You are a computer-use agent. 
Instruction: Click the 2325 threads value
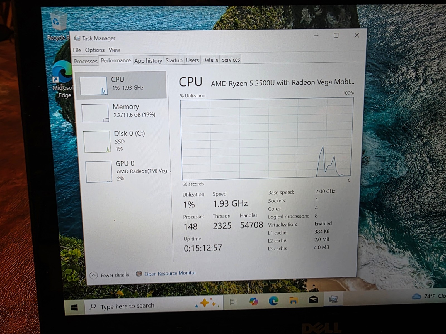tap(222, 225)
